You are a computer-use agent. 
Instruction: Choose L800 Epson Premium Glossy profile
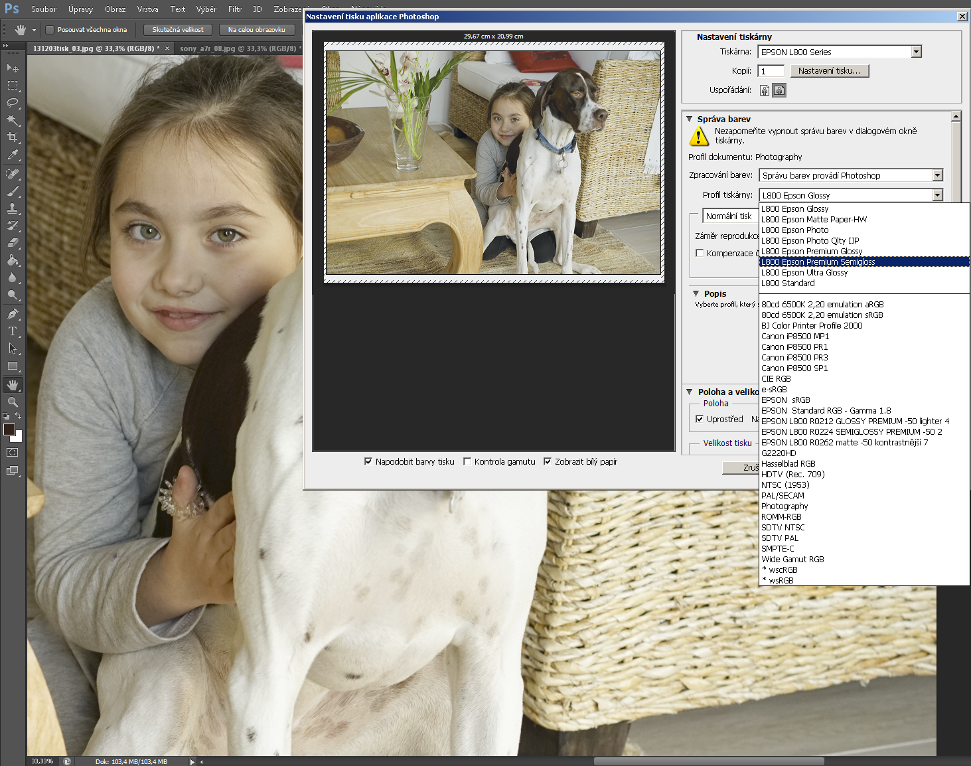pyautogui.click(x=812, y=252)
